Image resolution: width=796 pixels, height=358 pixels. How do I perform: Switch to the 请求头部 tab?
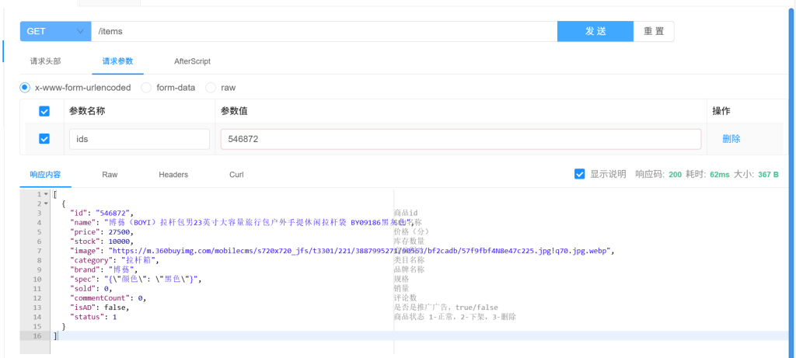click(x=45, y=61)
